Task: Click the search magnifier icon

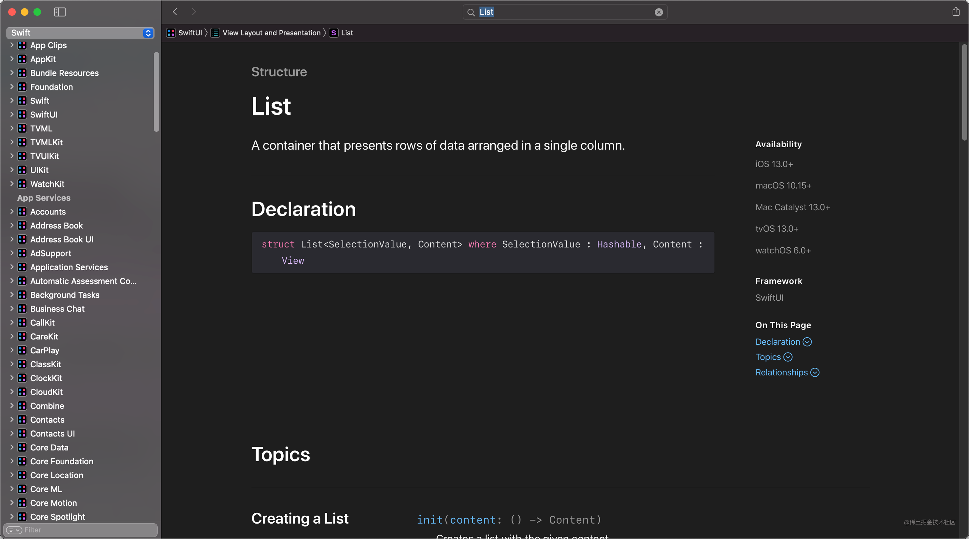Action: pos(471,12)
